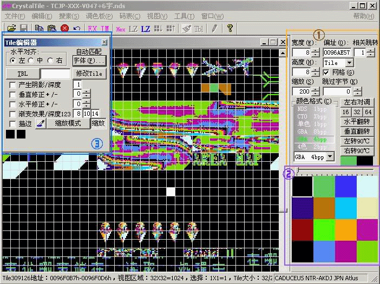
Task: Click the Paste clipboard icon
Action: pyautogui.click(x=51, y=29)
